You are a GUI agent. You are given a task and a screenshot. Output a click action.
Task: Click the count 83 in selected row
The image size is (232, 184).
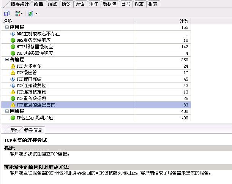click(x=186, y=105)
